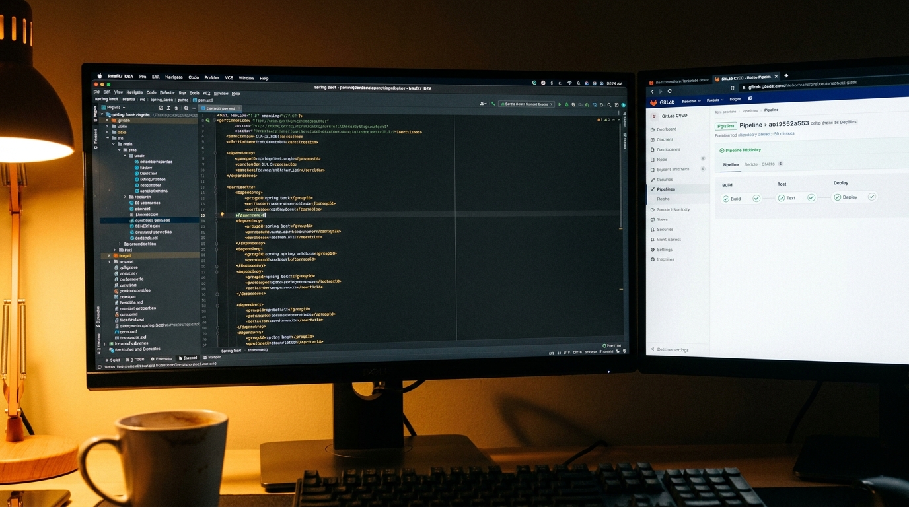Image resolution: width=909 pixels, height=507 pixels.
Task: Click the Pipelines breadcrumb link on GitLab
Action: click(750, 110)
